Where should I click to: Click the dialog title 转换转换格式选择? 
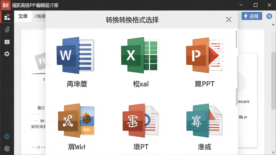coord(132,20)
